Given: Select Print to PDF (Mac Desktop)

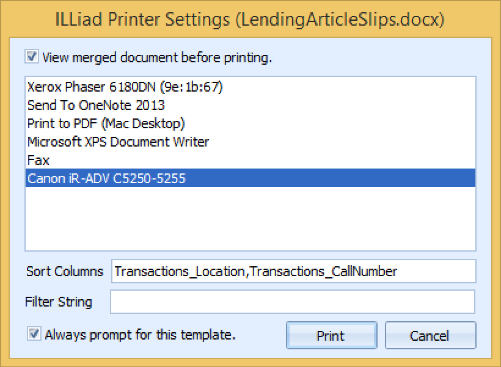Looking at the screenshot, I should point(101,123).
